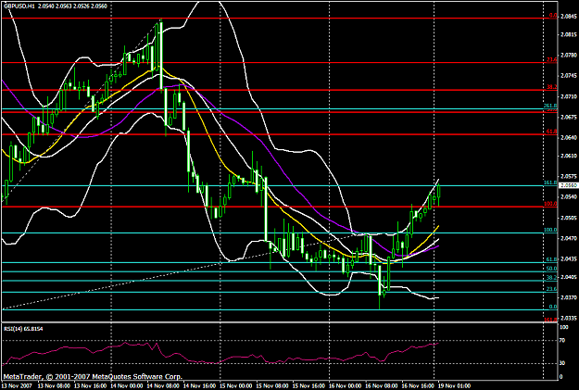Click the cyan Fibonacci 23.6 level label
This screenshot has height=390, width=579.
(x=552, y=289)
